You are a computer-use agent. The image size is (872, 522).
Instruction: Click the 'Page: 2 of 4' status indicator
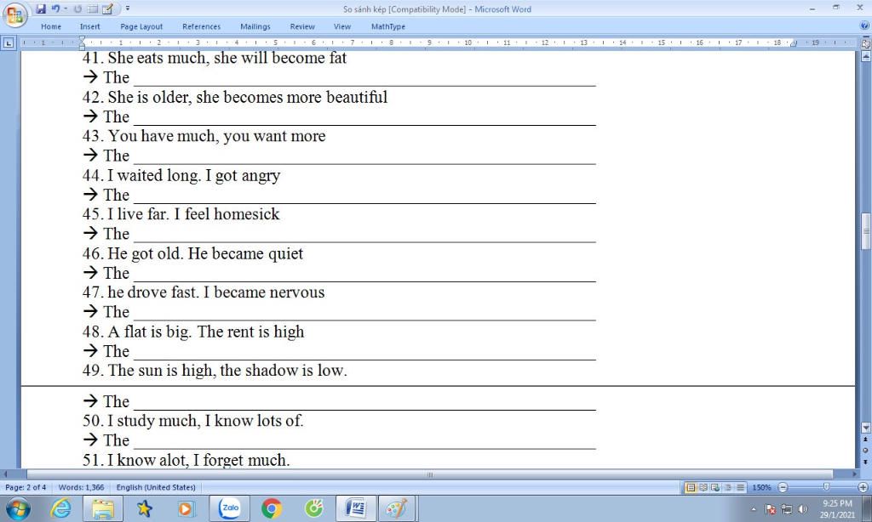26,488
